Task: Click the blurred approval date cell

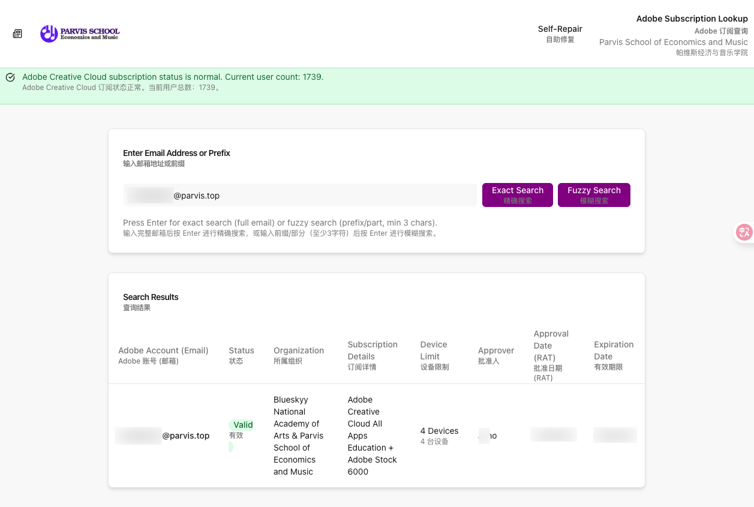Action: point(554,434)
